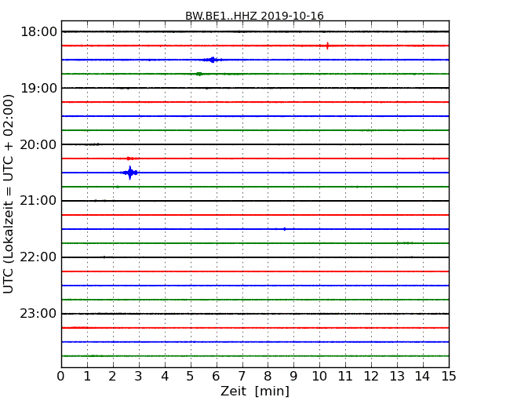The height and width of the screenshot is (408, 510).
Task: Click the green burst on the 18:45 trace
Action: pyautogui.click(x=199, y=74)
